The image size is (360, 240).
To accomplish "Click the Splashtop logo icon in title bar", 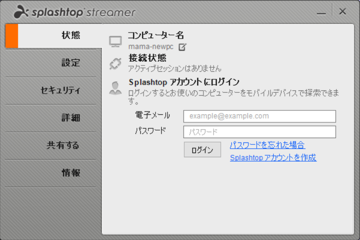I will coord(21,12).
